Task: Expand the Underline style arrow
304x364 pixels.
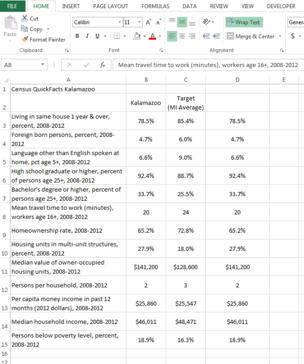Action: point(105,36)
